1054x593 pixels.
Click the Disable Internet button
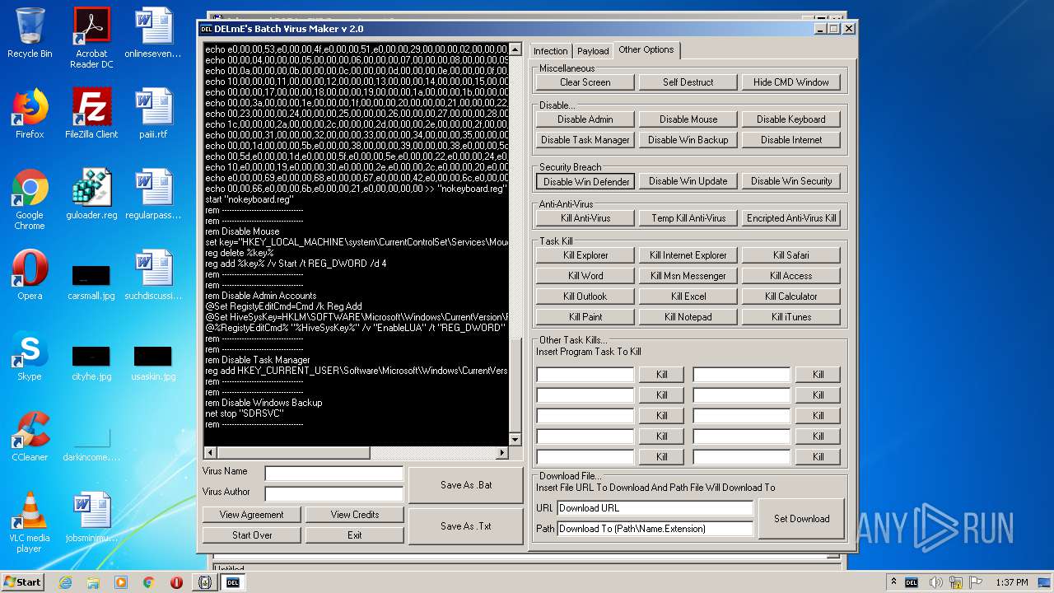tap(790, 140)
